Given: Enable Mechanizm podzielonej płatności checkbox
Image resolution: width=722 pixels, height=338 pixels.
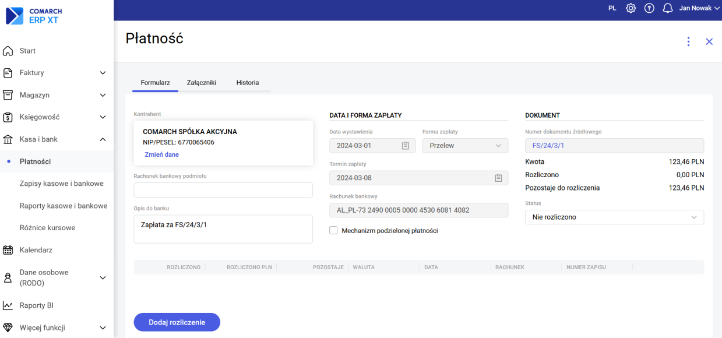Looking at the screenshot, I should 333,231.
